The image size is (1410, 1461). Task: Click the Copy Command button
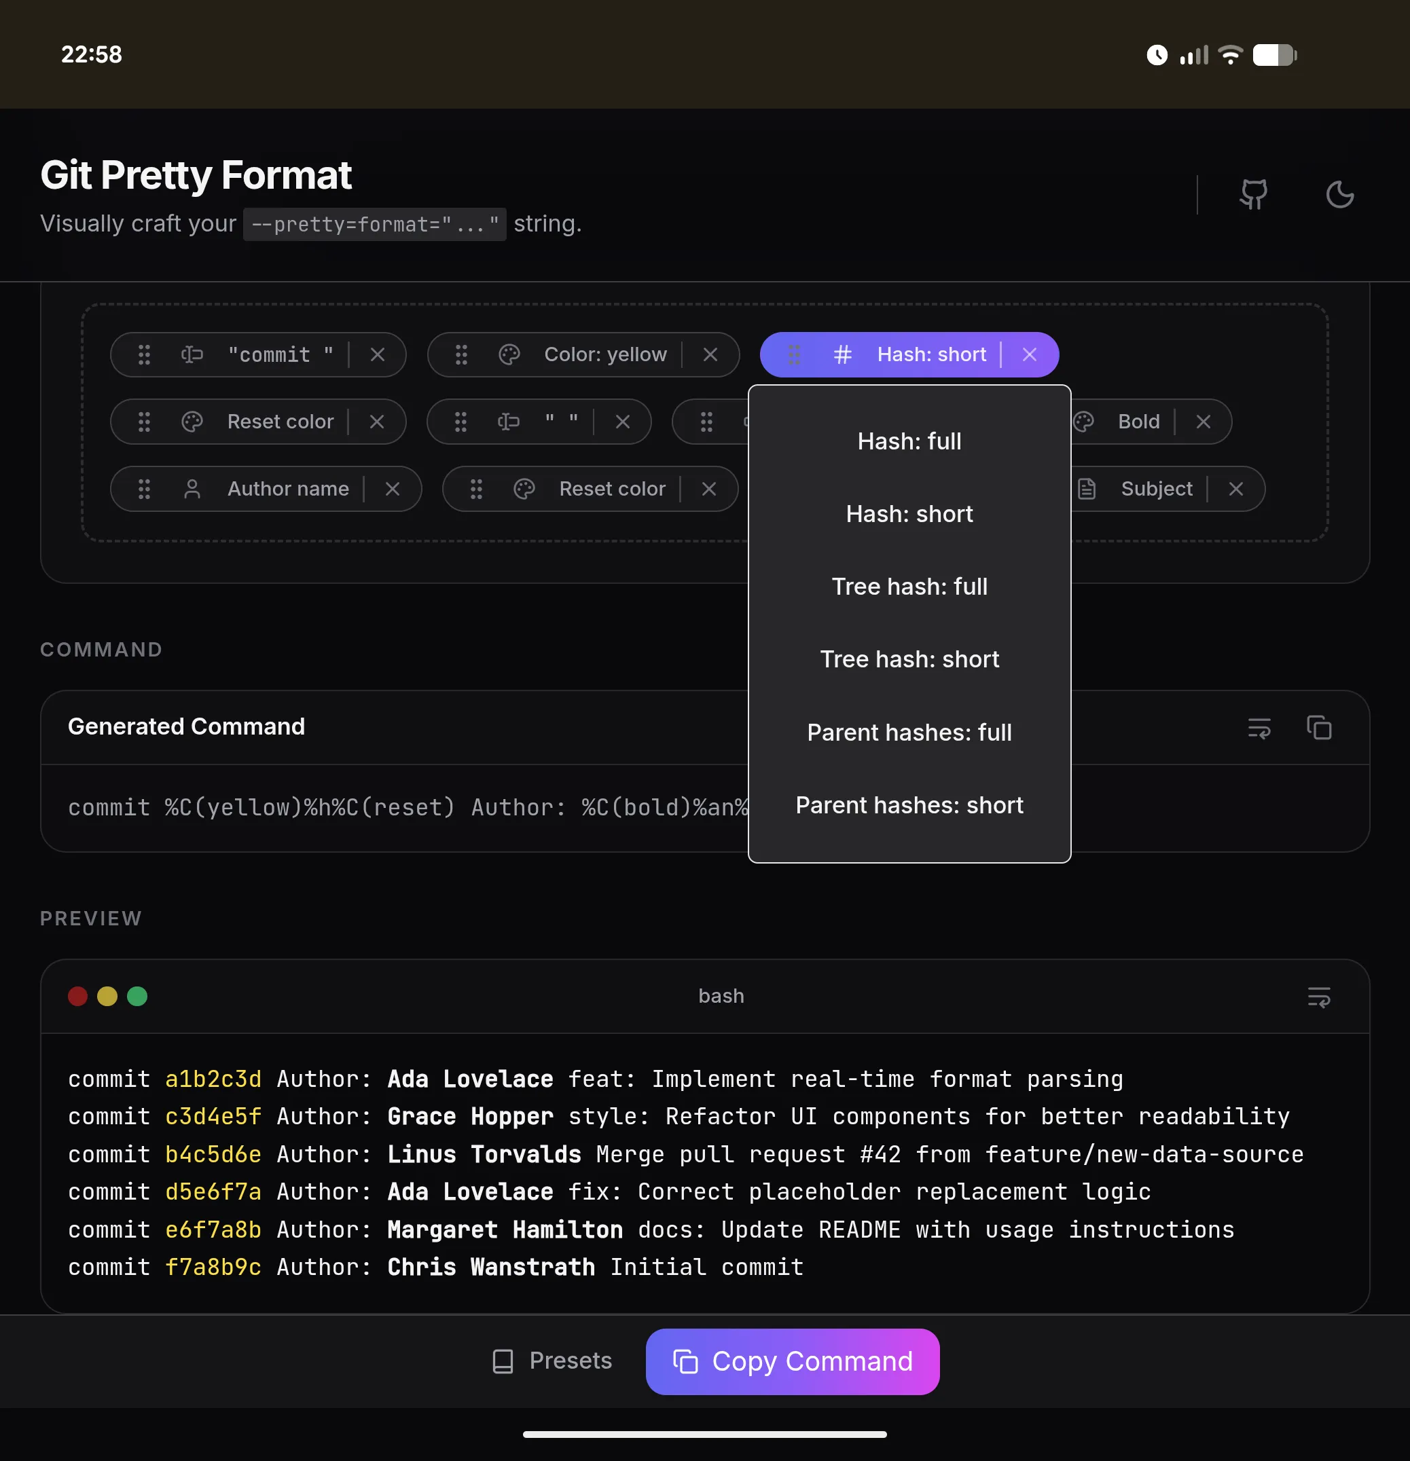coord(792,1361)
